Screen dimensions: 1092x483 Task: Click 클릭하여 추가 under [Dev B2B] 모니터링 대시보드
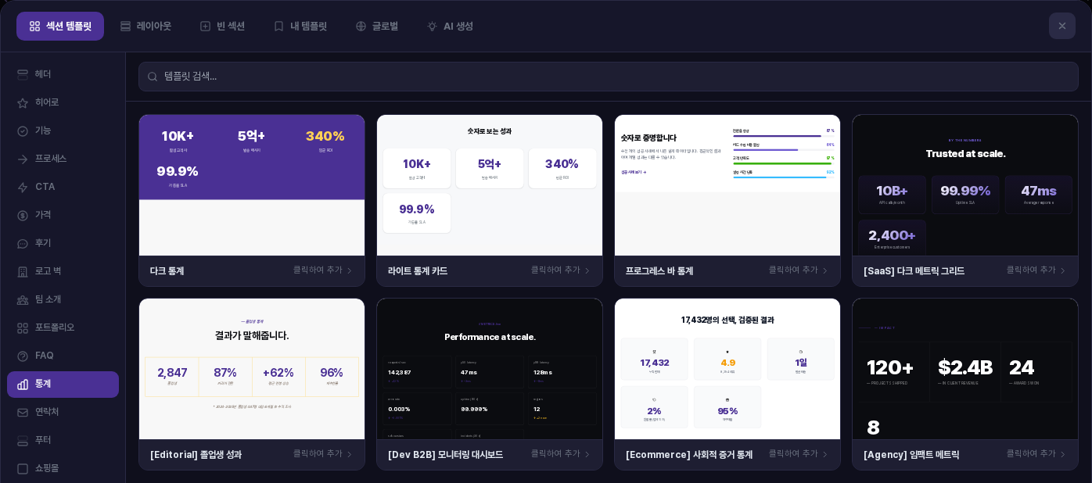pos(561,454)
